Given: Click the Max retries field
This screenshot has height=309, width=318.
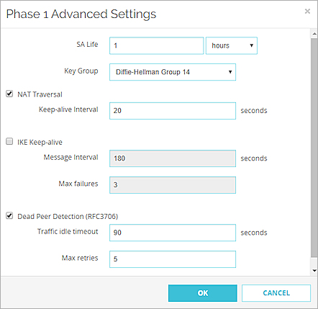Looking at the screenshot, I should [x=173, y=259].
